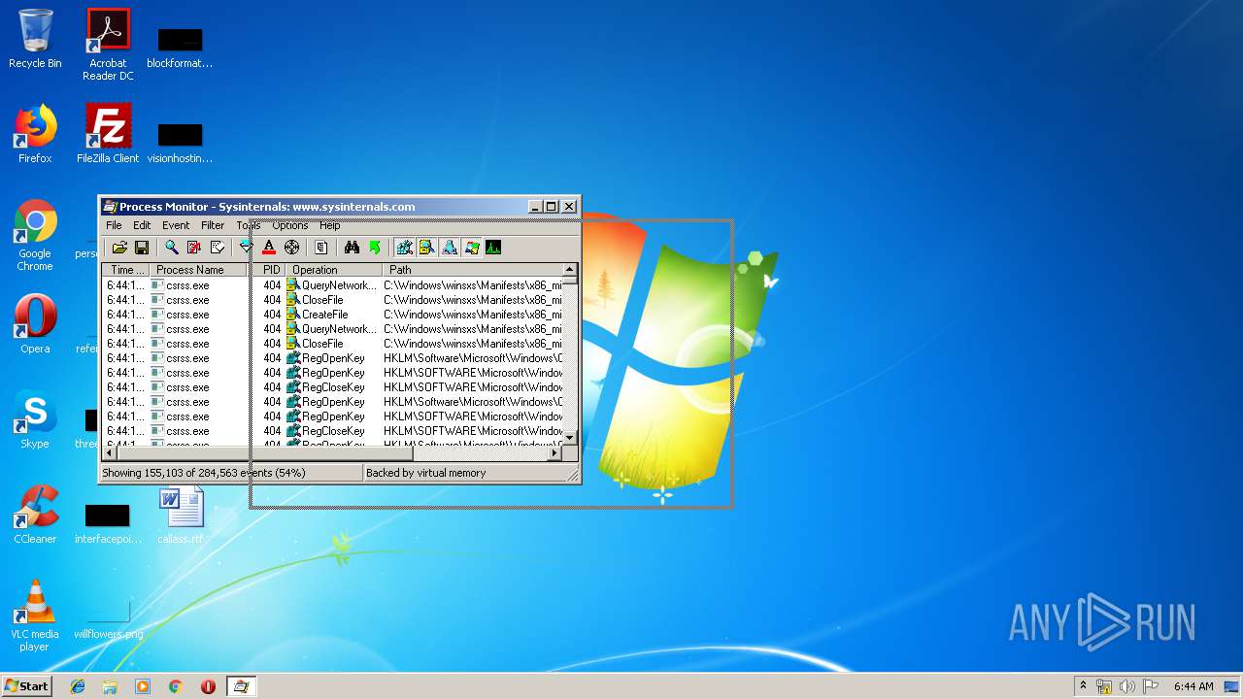Open the Recycle Bin desktop icon

[x=35, y=39]
